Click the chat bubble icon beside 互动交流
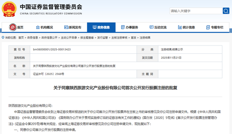Viewport: 232px width, 134px height. pos(151,27)
